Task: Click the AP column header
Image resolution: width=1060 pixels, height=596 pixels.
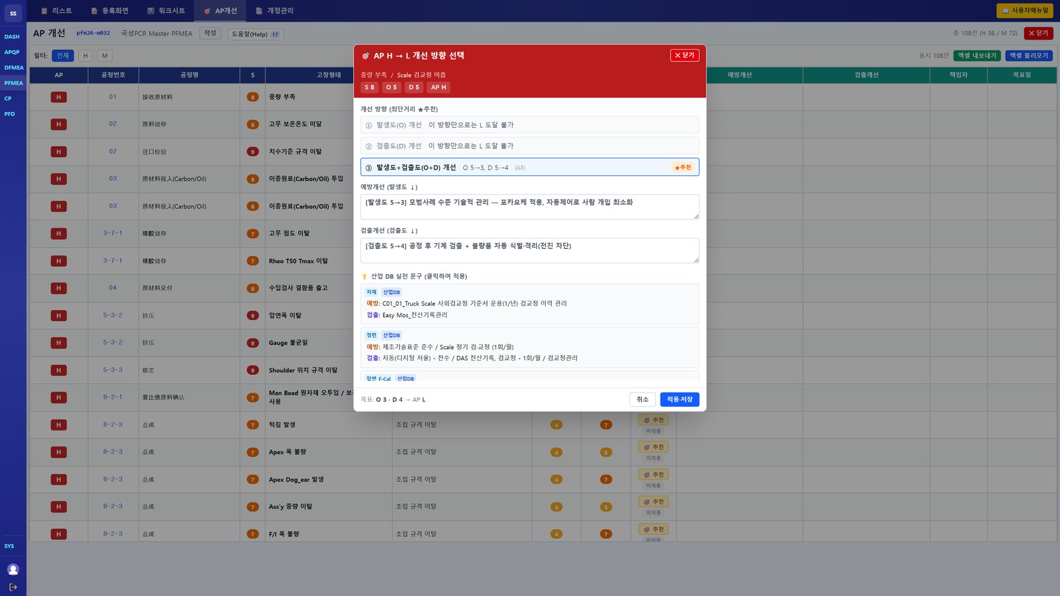Action: [58, 75]
